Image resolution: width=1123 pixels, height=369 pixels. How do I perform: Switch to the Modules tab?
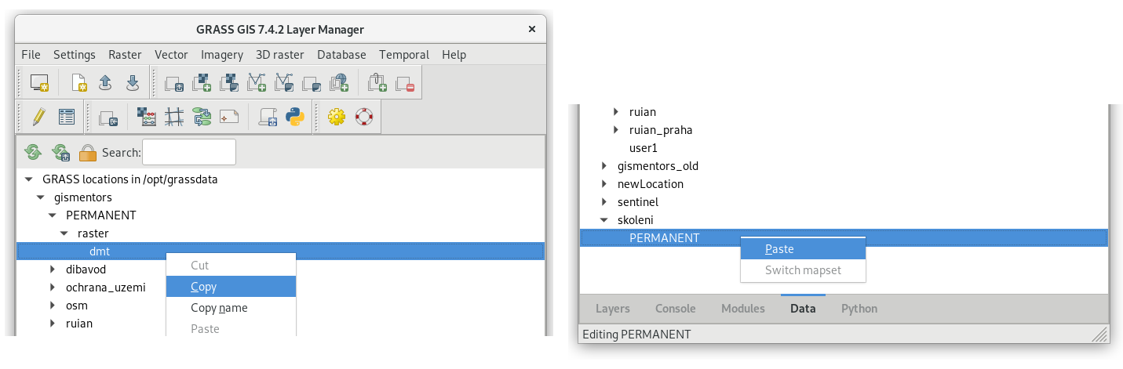743,309
